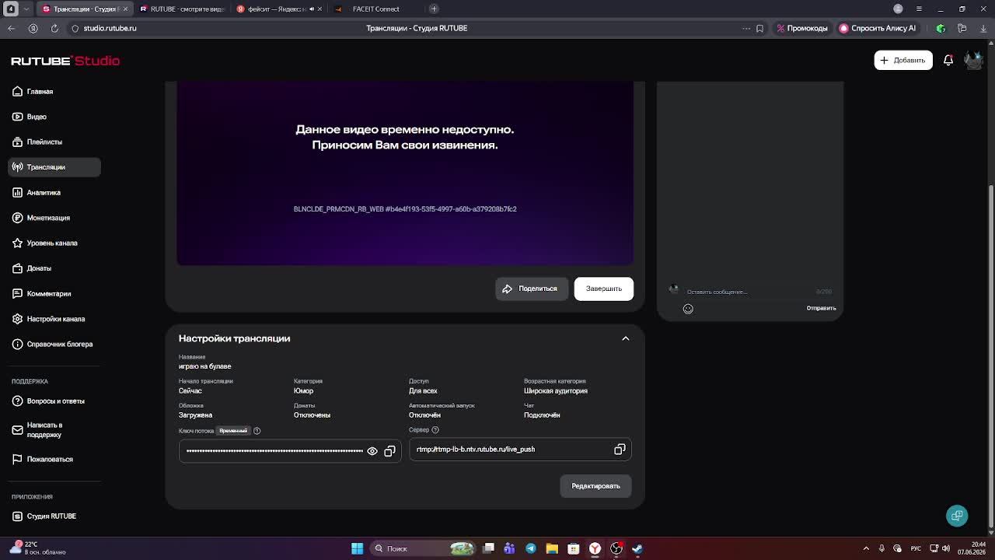This screenshot has height=560, width=995.
Task: Show hidden system tray icons
Action: 866,548
